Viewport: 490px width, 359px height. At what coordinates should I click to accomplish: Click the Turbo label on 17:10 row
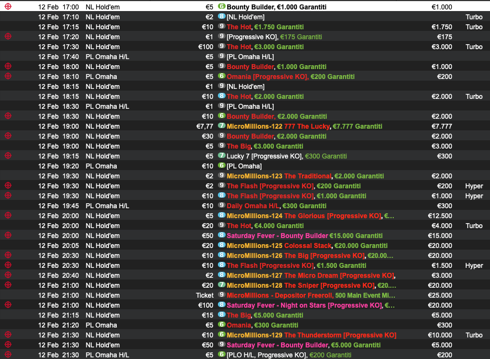[x=474, y=17]
